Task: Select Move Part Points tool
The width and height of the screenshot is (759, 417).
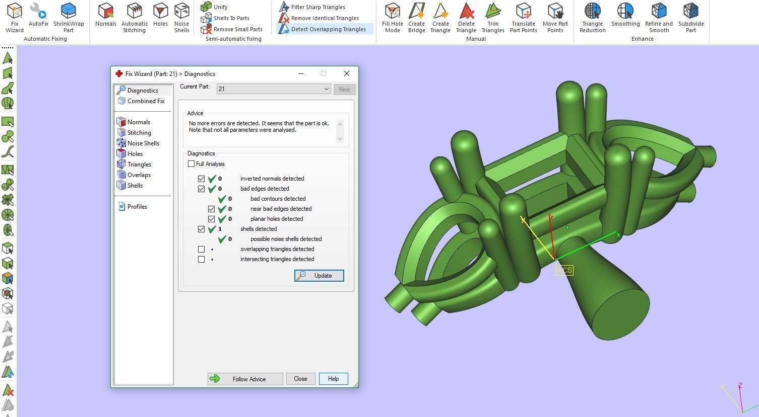Action: pos(555,18)
